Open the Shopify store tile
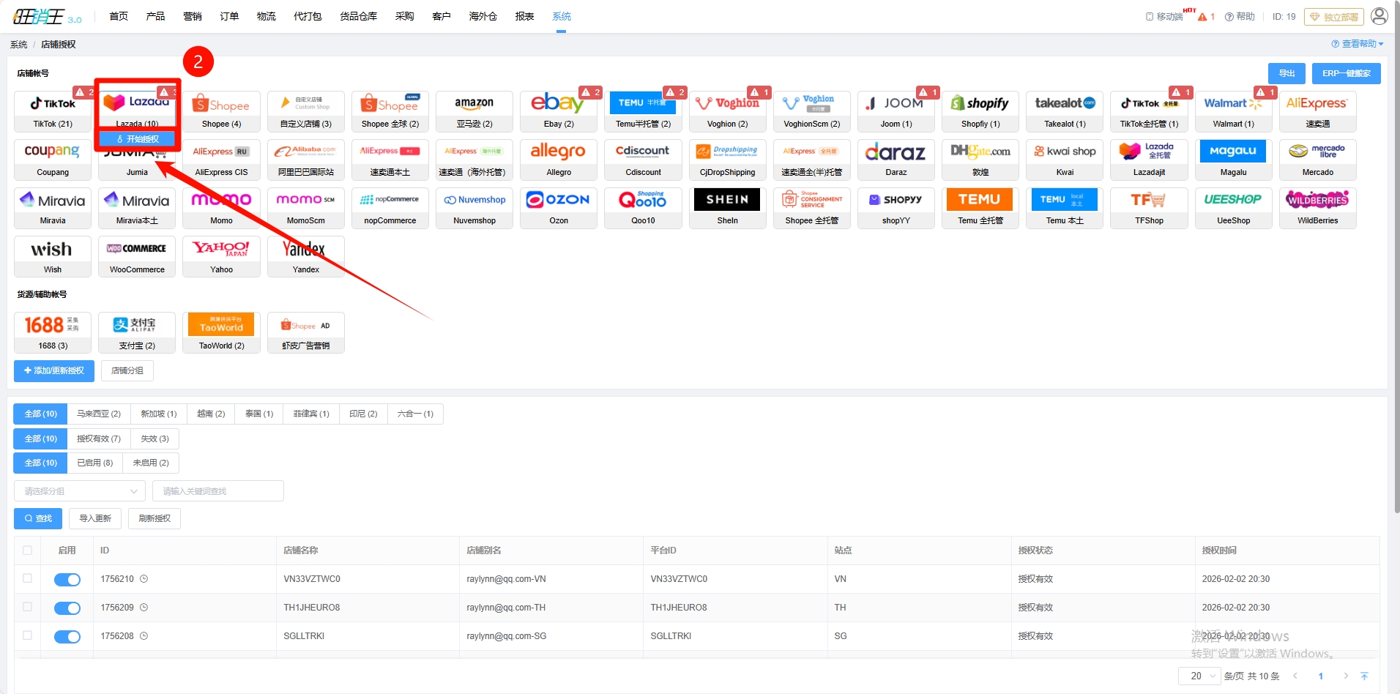 pyautogui.click(x=980, y=111)
